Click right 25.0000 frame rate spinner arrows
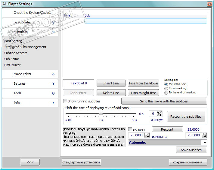The width and height of the screenshot is (214, 170). [204, 135]
